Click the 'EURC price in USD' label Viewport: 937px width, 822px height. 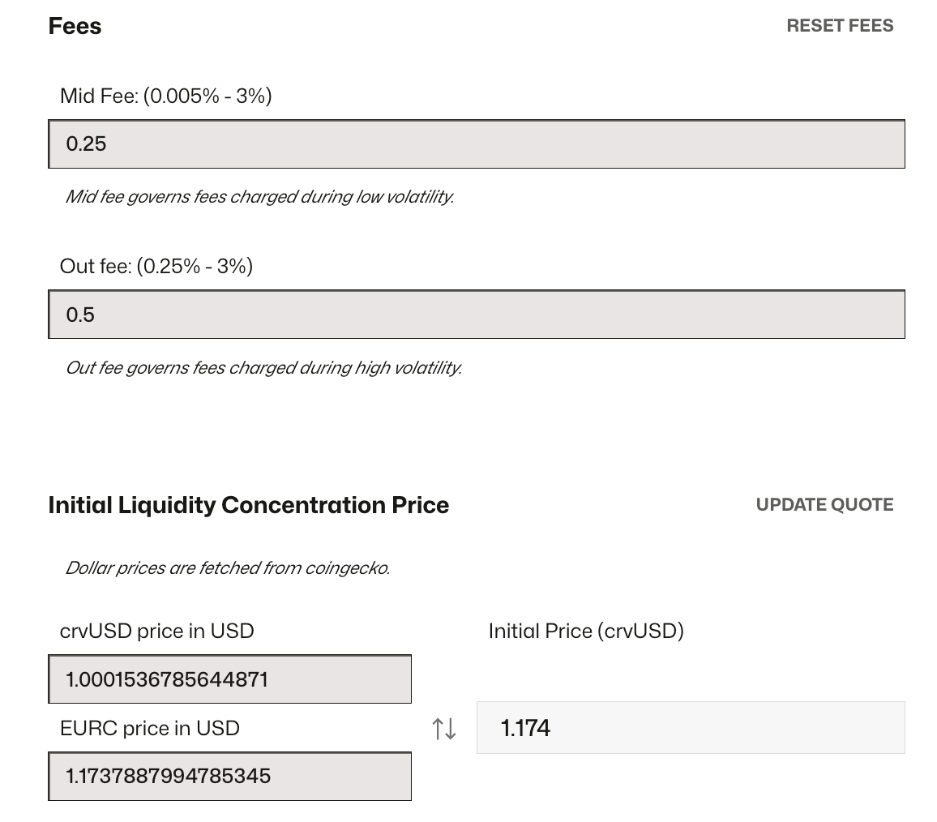149,728
